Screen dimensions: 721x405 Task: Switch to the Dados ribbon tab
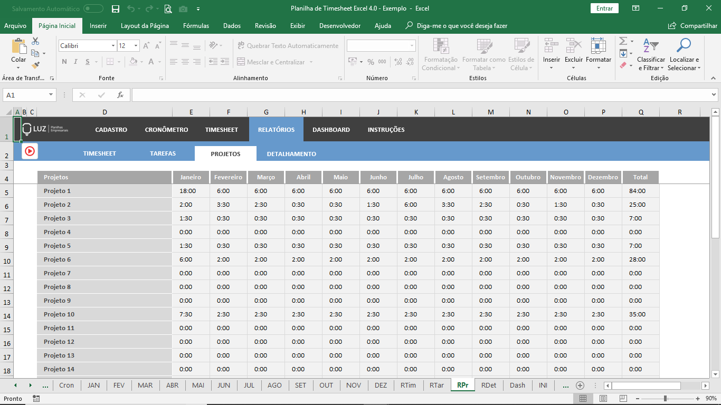pyautogui.click(x=232, y=26)
